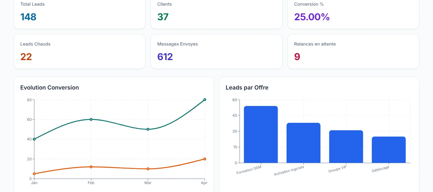Click the 80 tick on conversion y-axis
The width and height of the screenshot is (433, 192).
[29, 100]
